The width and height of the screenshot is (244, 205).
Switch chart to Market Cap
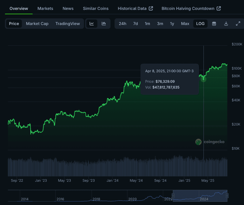(x=37, y=24)
